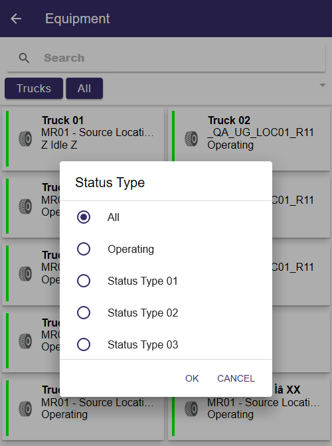
Task: Select the All radio button
Action: pos(84,217)
